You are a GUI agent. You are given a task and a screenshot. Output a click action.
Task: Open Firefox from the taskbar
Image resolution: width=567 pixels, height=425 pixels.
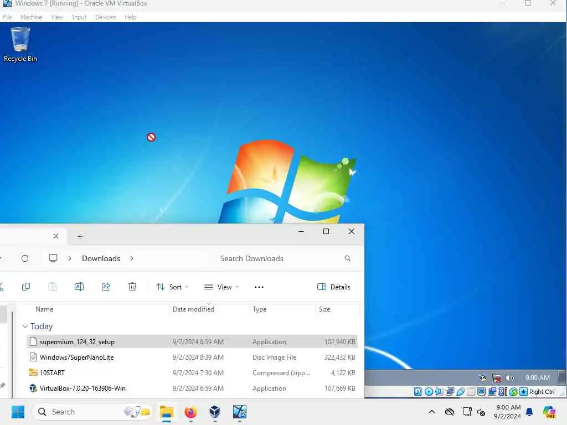click(190, 412)
